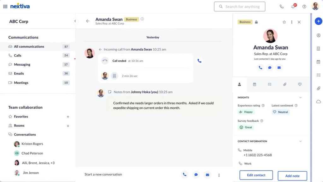Click the lock icon beside the Business tag
Viewport: 323px width, 182px height.
pyautogui.click(x=256, y=22)
